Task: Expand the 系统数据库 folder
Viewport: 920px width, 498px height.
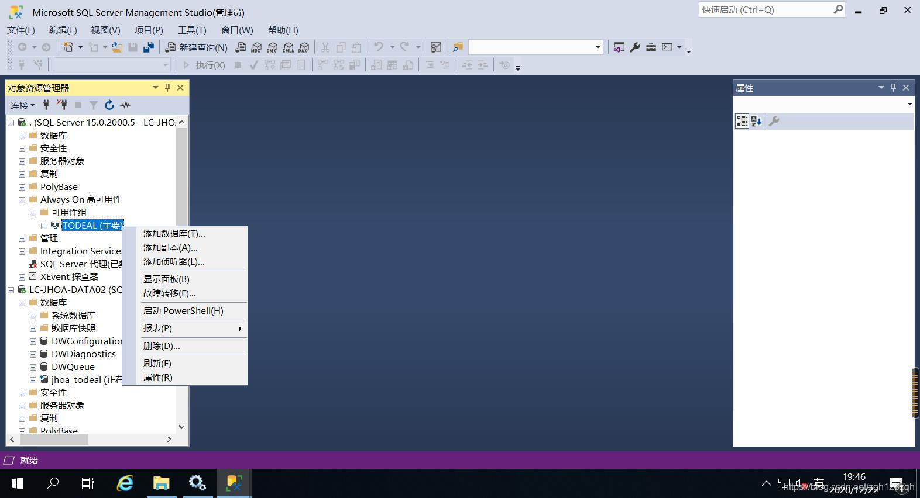Action: pos(33,316)
